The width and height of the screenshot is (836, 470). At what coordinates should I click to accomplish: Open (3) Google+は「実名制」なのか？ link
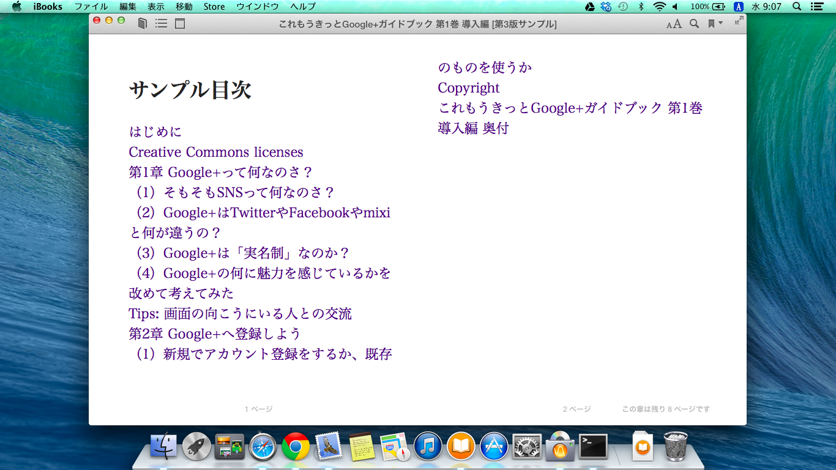[x=242, y=253]
